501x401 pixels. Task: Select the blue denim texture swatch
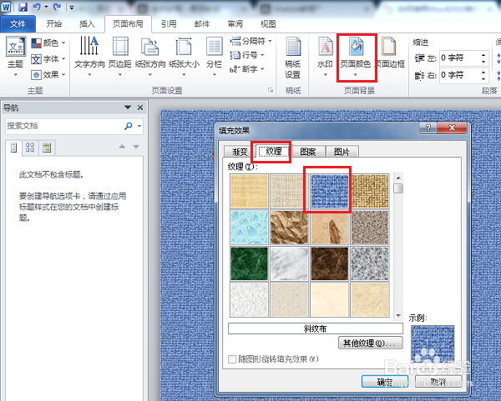(330, 191)
